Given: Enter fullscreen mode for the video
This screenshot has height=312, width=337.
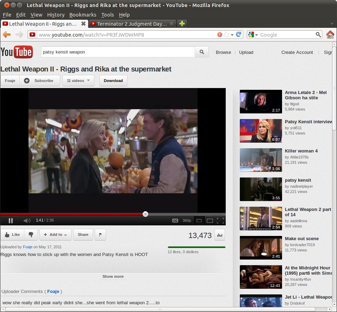Looking at the screenshot, I should (x=220, y=221).
